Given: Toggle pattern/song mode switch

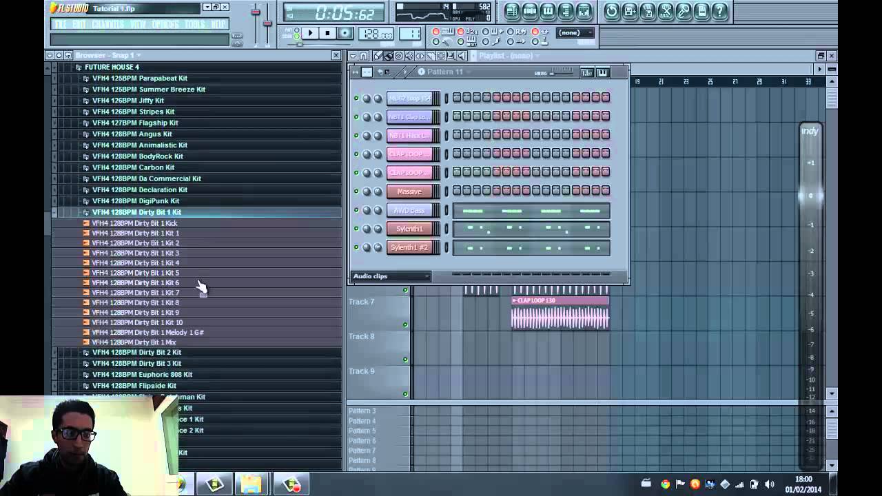Looking at the screenshot, I should pos(297,33).
